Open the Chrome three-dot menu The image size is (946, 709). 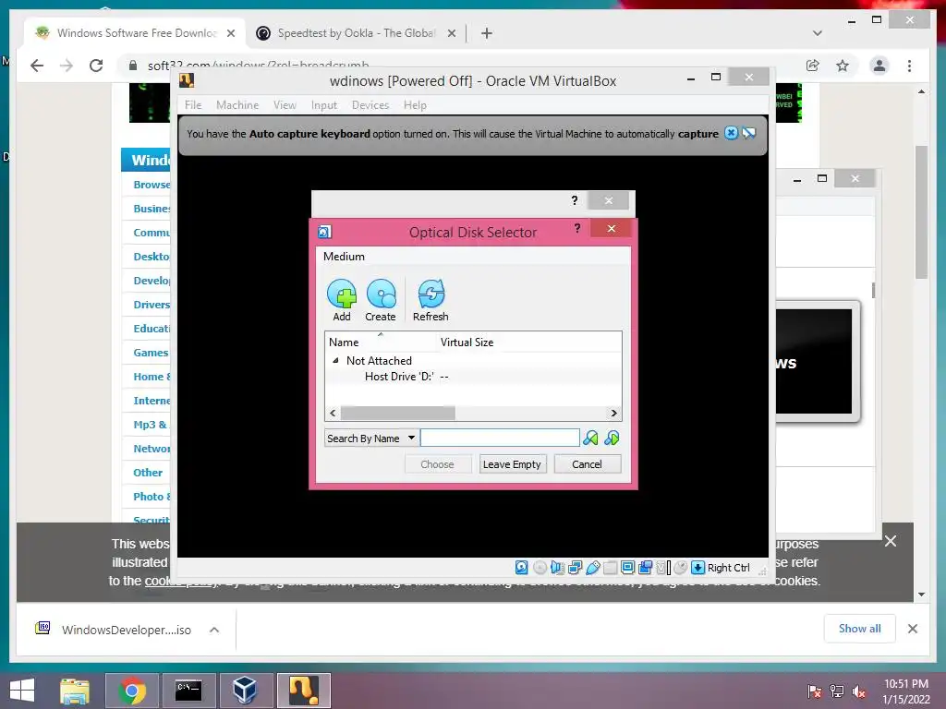(x=909, y=66)
